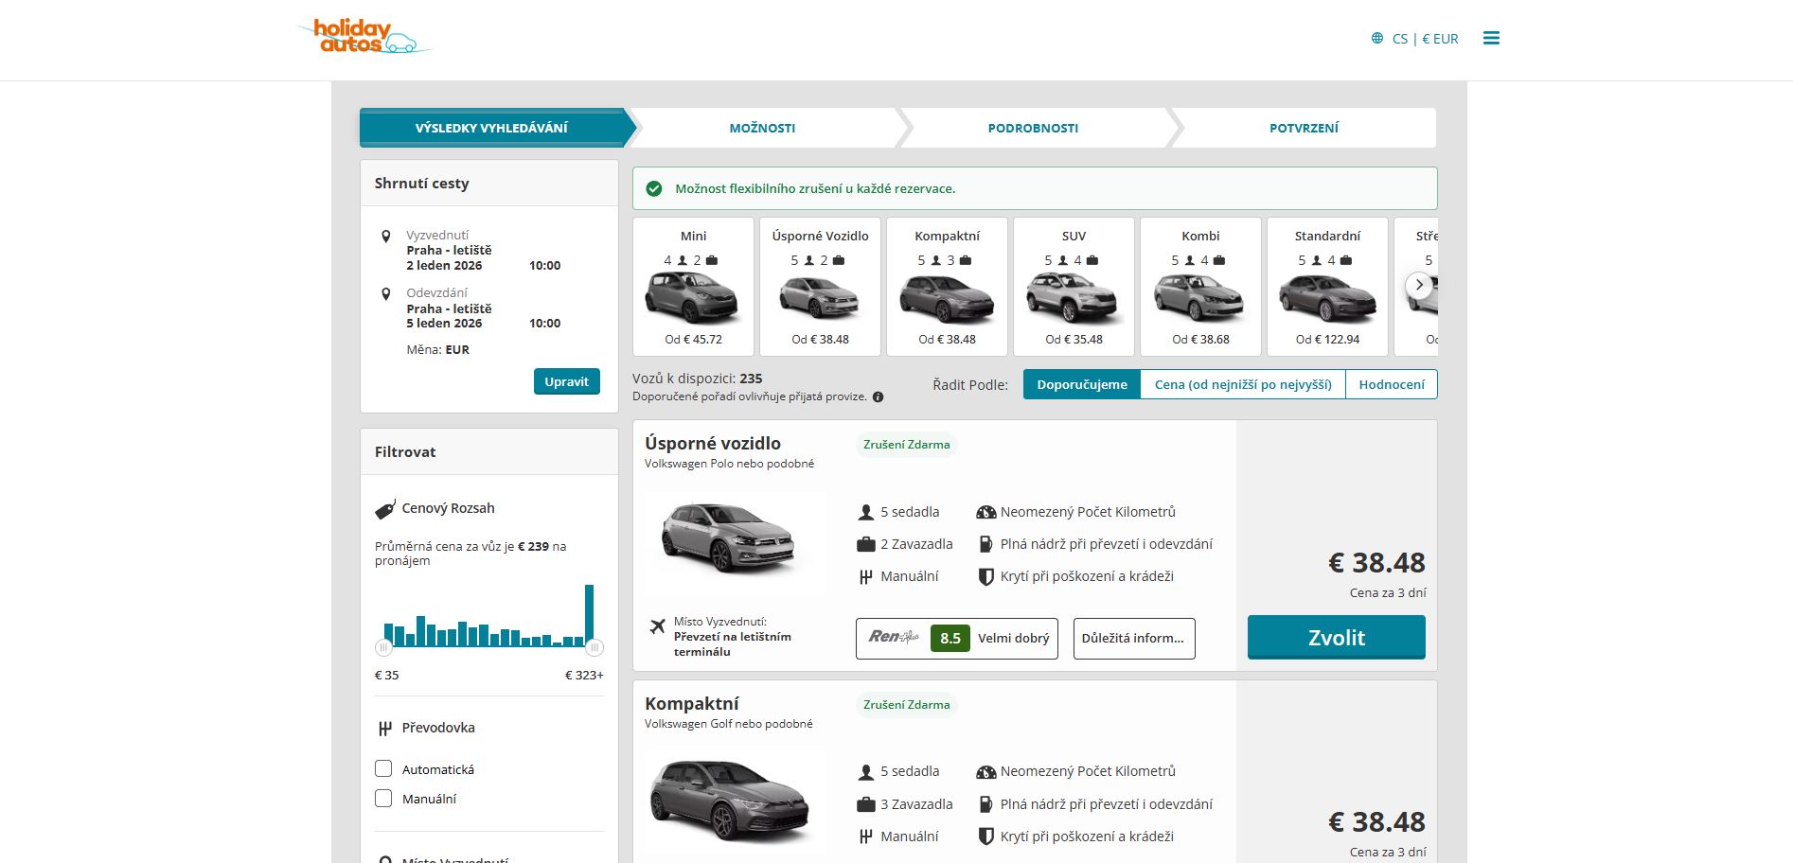Click Zvolit for Volkswagen Polo
This screenshot has height=863, width=1793.
tap(1336, 637)
